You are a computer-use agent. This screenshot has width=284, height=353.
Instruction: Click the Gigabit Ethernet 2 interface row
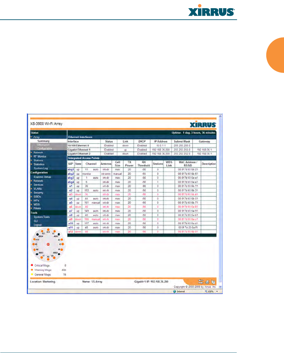point(142,154)
